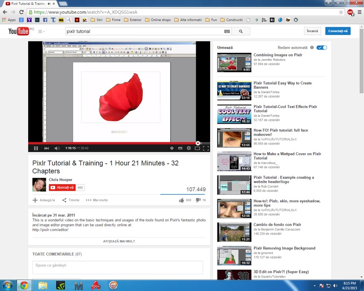
Task: Open Pixlr Removing Image Background video
Action: (x=284, y=248)
